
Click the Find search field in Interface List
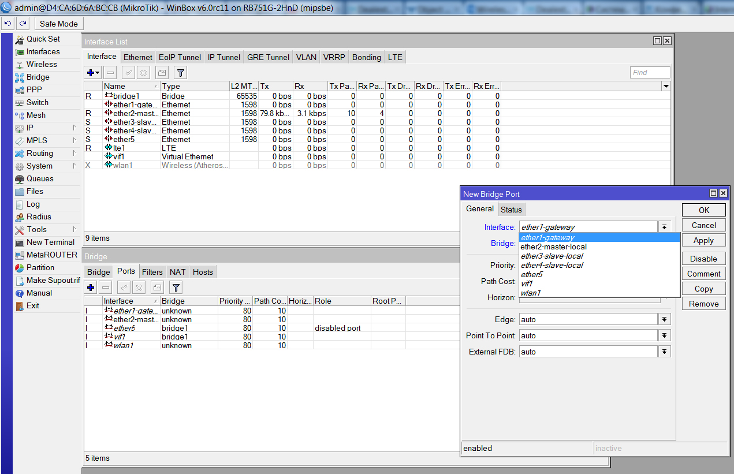(650, 73)
